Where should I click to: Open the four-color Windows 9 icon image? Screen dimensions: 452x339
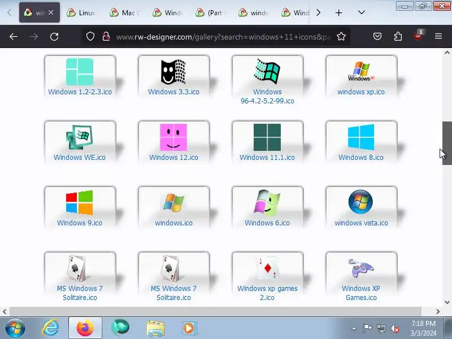(x=80, y=203)
